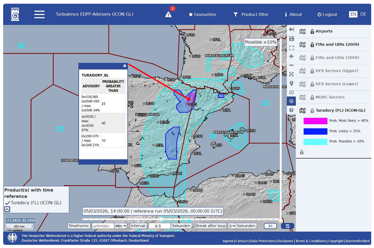This screenshot has width=374, height=248.
Task: Open the hamburger main menu
Action: [x=39, y=14]
